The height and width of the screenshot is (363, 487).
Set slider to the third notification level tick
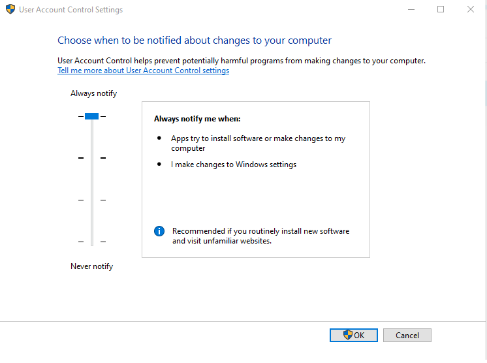tap(92, 200)
